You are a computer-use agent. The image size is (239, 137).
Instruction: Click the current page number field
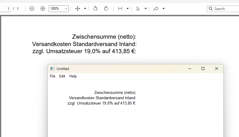coord(5,9)
